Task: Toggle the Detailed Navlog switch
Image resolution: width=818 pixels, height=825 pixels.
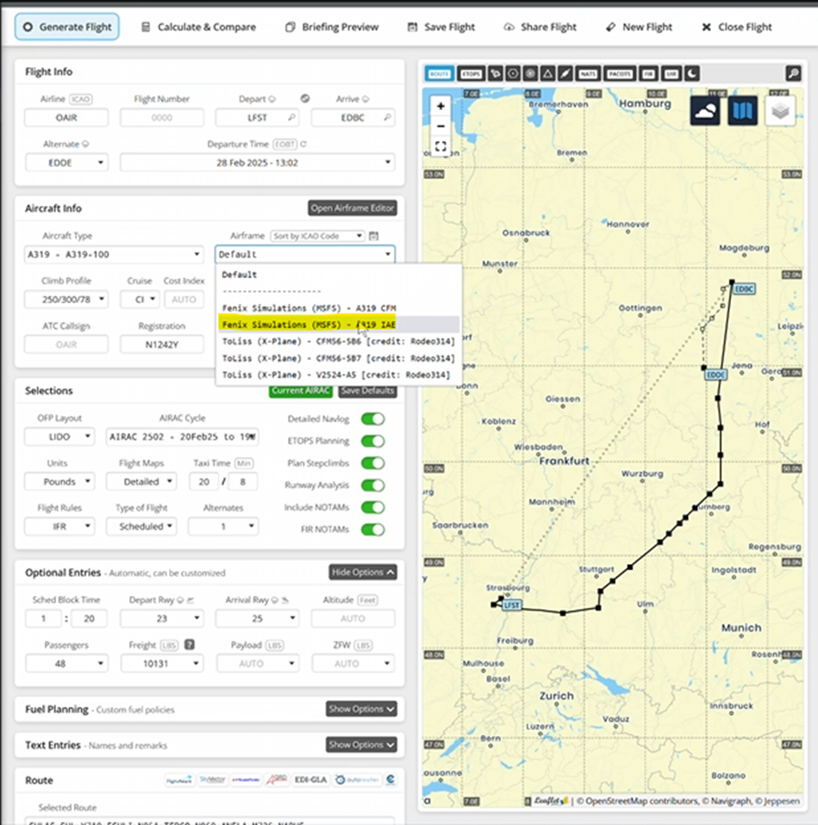Action: click(373, 419)
